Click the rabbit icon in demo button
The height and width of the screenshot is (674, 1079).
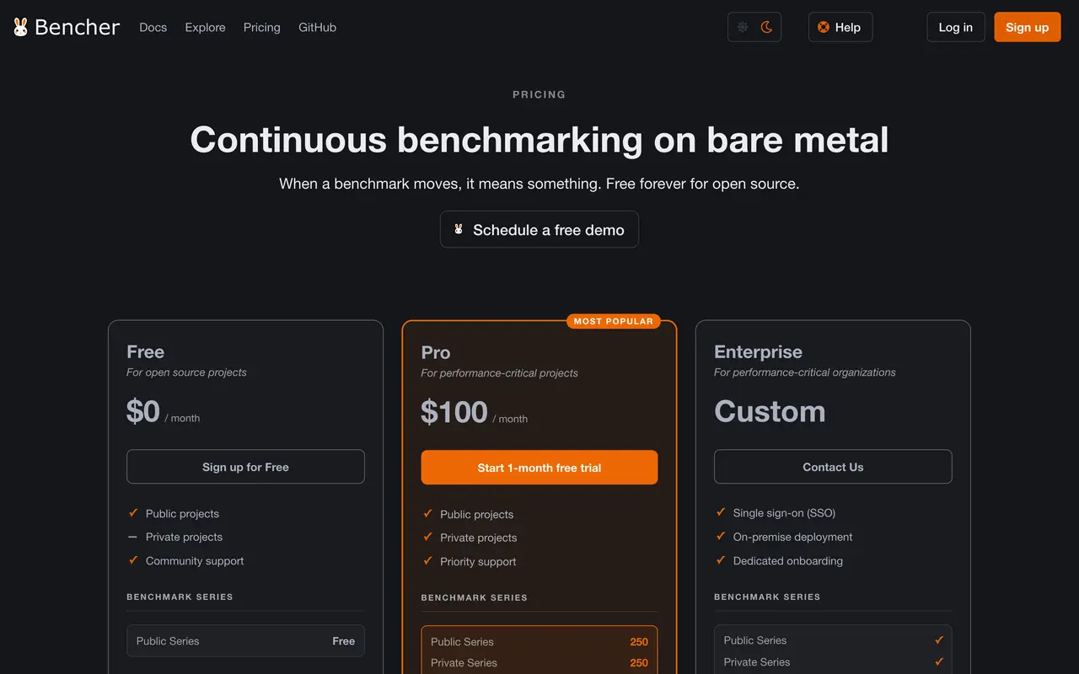tap(459, 229)
